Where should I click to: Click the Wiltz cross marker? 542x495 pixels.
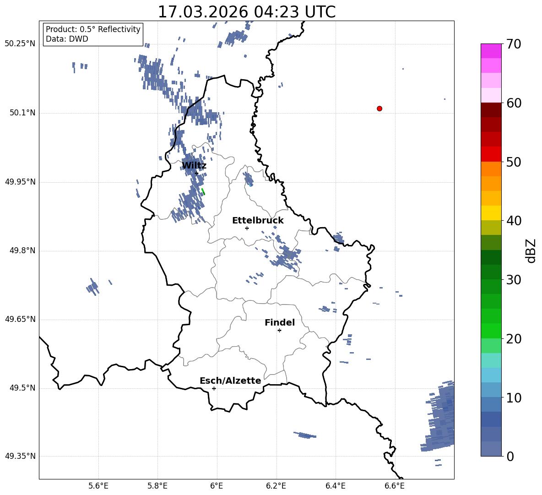[196, 173]
